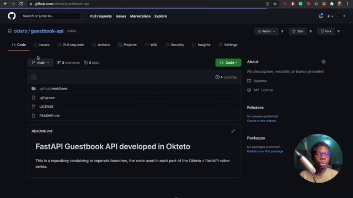
Task: Edit README with the pencil icon
Action: 233,131
